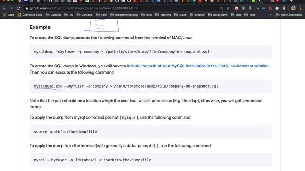Expand Conf bookmarks folder
The width and height of the screenshot is (305, 171).
click(102, 15)
